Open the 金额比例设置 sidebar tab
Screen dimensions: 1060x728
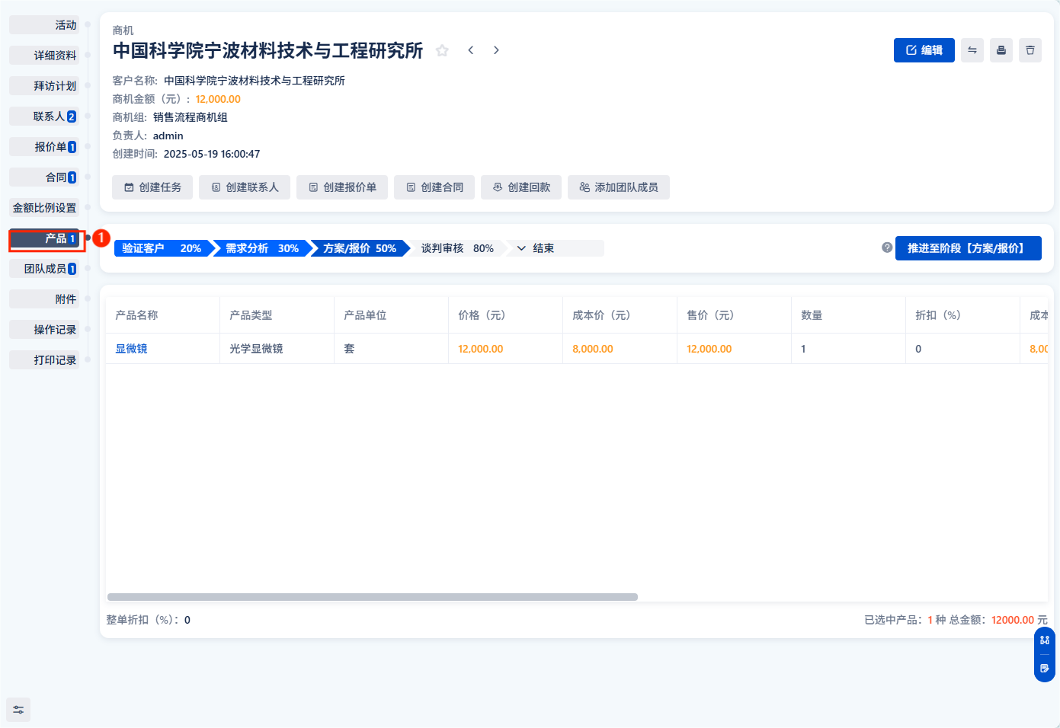tap(44, 208)
